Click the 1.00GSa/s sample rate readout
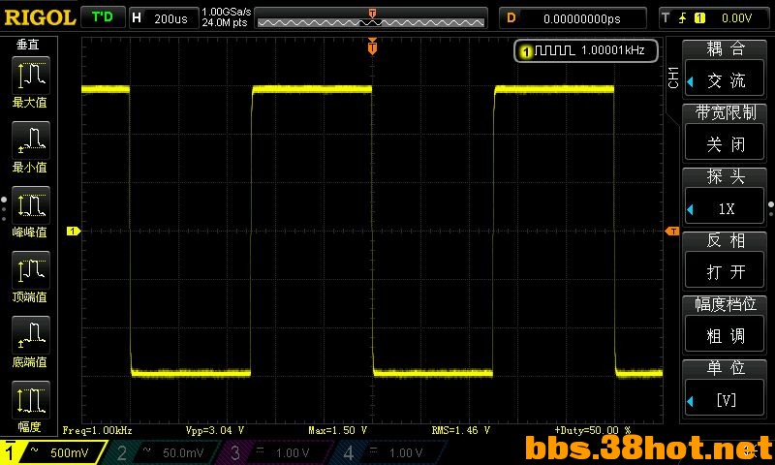 point(227,12)
